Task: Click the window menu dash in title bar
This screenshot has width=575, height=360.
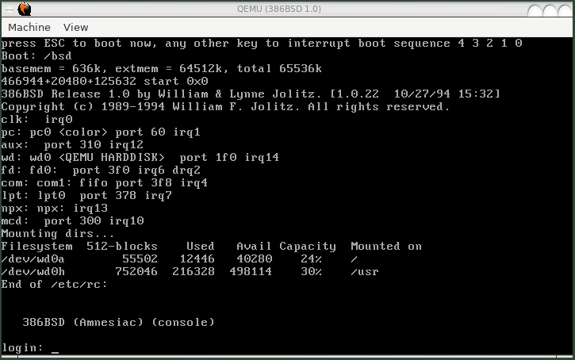Action: point(10,9)
